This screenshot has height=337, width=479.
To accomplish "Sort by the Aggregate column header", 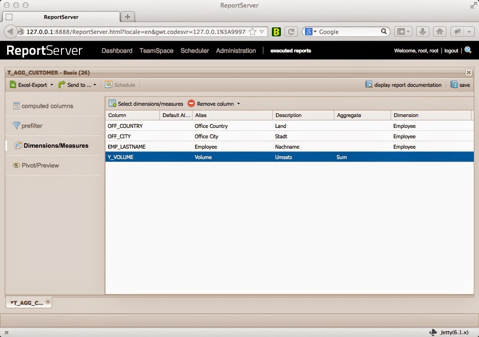I will coord(362,115).
